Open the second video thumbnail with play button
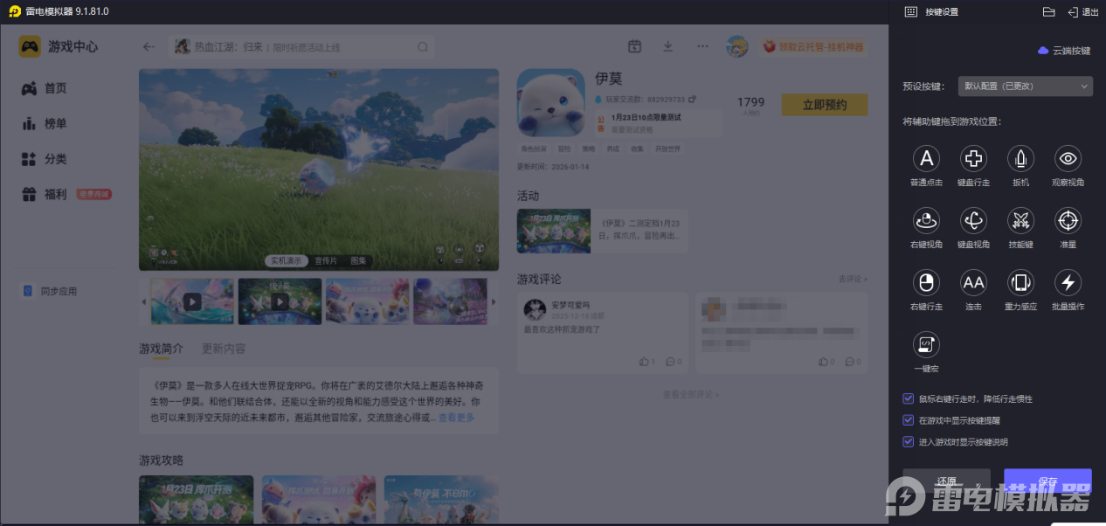This screenshot has width=1106, height=526. click(x=280, y=301)
